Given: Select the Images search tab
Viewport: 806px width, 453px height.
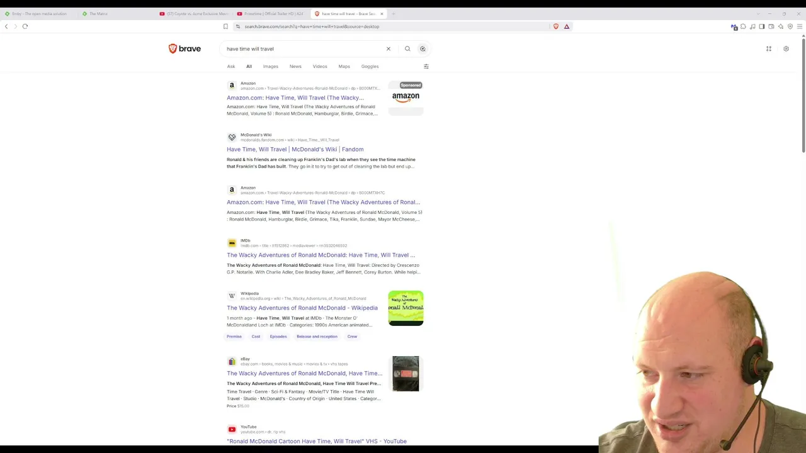Looking at the screenshot, I should 271,66.
